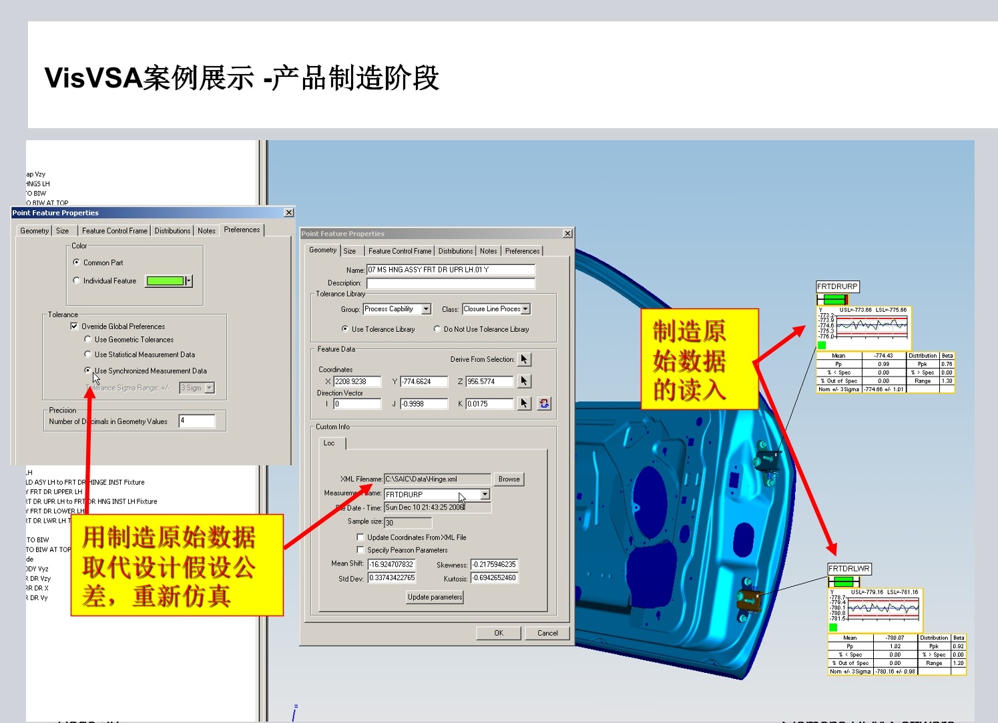This screenshot has width=998, height=723.
Task: Select Do Not Use Tolerance Library
Action: click(x=437, y=328)
